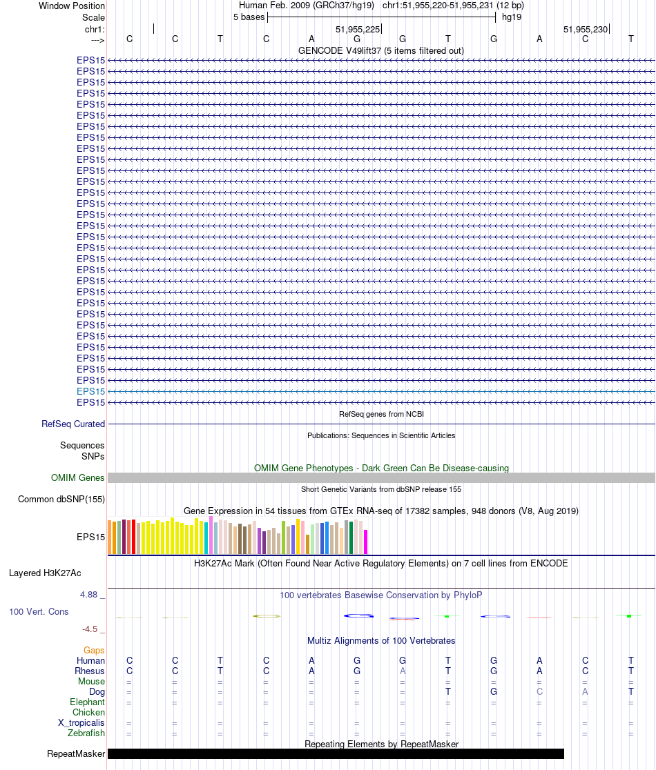This screenshot has height=770, width=656.
Task: Click the -4.5 lower scale value
Action: point(90,629)
